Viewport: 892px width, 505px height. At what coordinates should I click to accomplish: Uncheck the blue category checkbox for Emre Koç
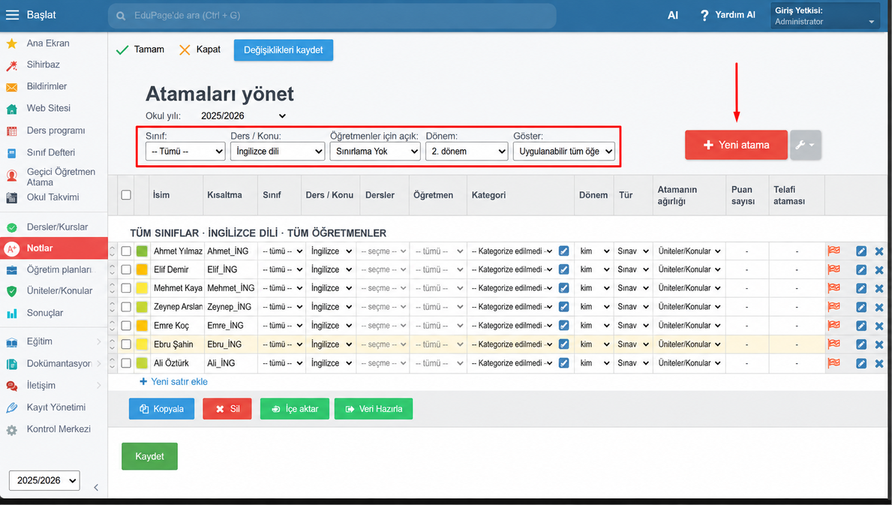click(563, 326)
